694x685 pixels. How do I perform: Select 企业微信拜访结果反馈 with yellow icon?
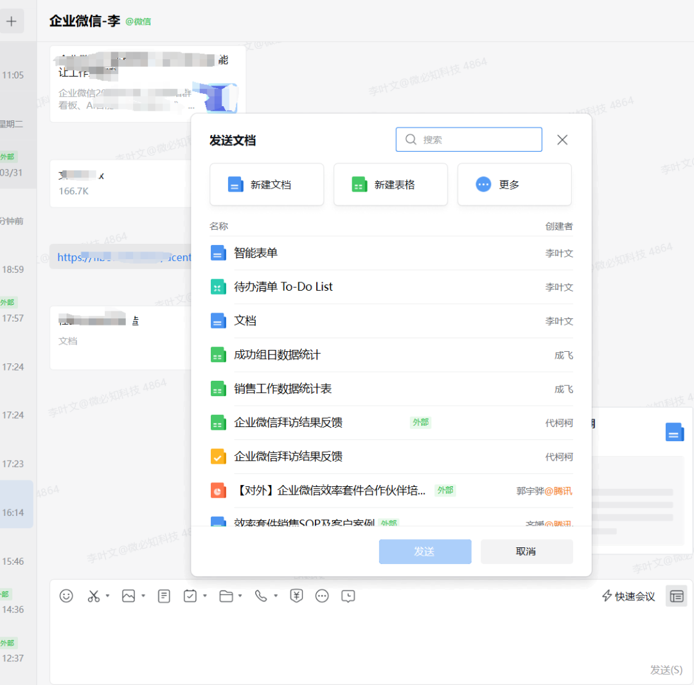(x=391, y=457)
